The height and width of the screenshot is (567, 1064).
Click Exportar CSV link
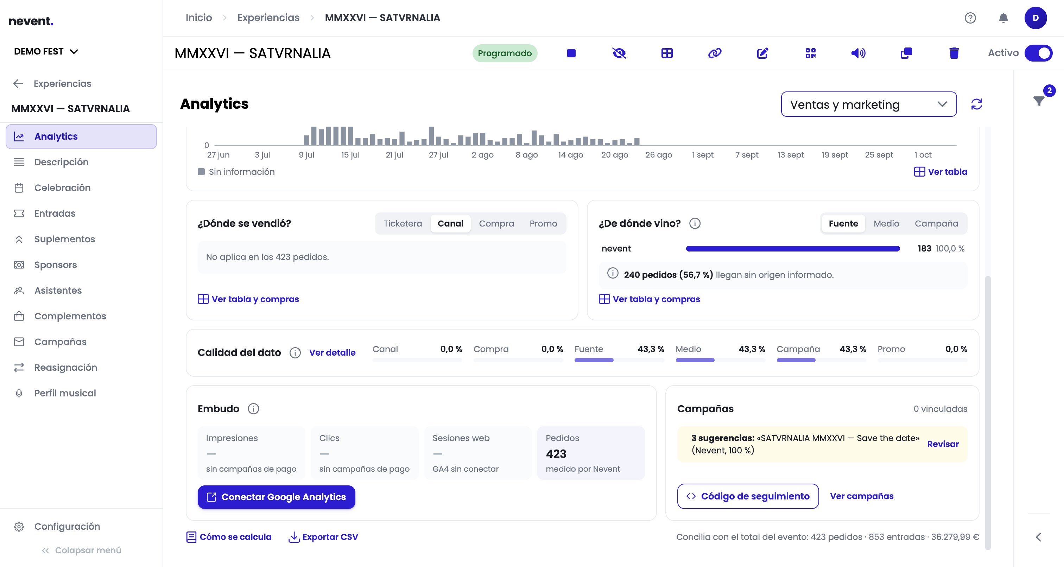pyautogui.click(x=323, y=537)
